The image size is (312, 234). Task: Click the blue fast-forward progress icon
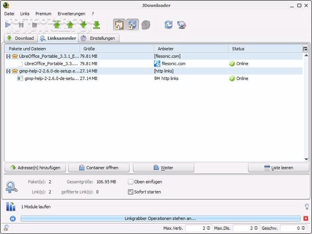(x=13, y=219)
